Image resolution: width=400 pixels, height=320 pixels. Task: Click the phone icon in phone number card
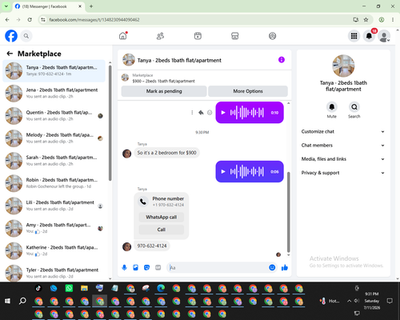pos(143,202)
